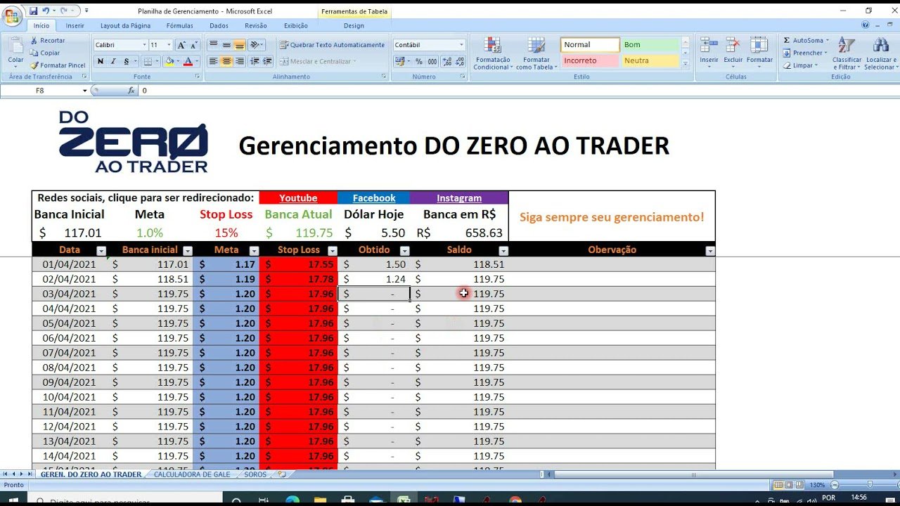Image resolution: width=900 pixels, height=506 pixels.
Task: Open the Layout da Página tab
Action: 125,26
